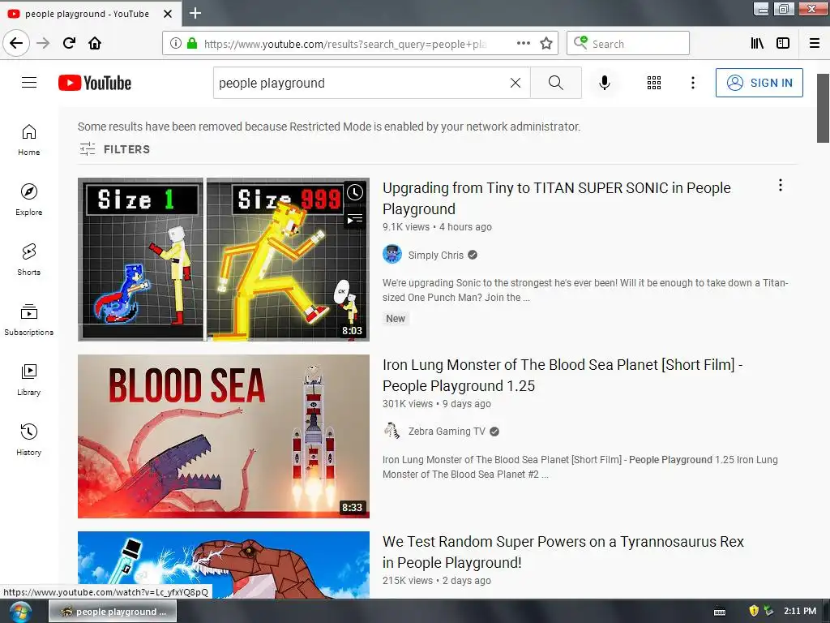The height and width of the screenshot is (623, 830).
Task: Open the browser home page icon
Action: click(95, 43)
